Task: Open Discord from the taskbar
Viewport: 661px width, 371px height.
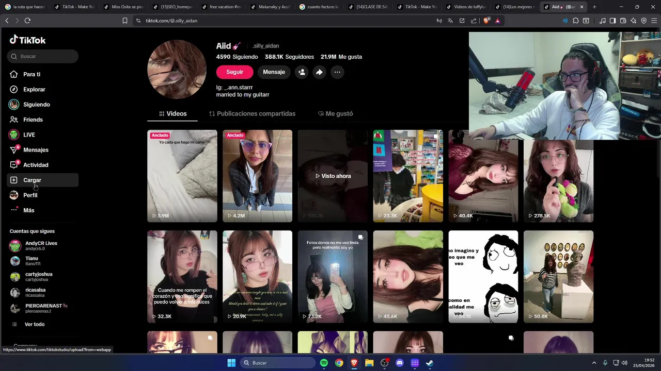Action: 399,363
